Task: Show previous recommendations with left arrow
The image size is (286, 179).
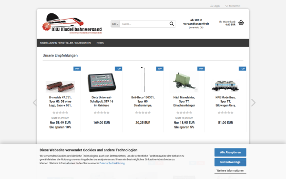Action: pos(35,103)
